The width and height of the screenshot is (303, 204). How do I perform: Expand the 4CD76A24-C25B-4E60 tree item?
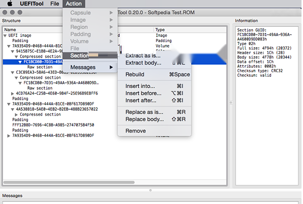[13, 93]
